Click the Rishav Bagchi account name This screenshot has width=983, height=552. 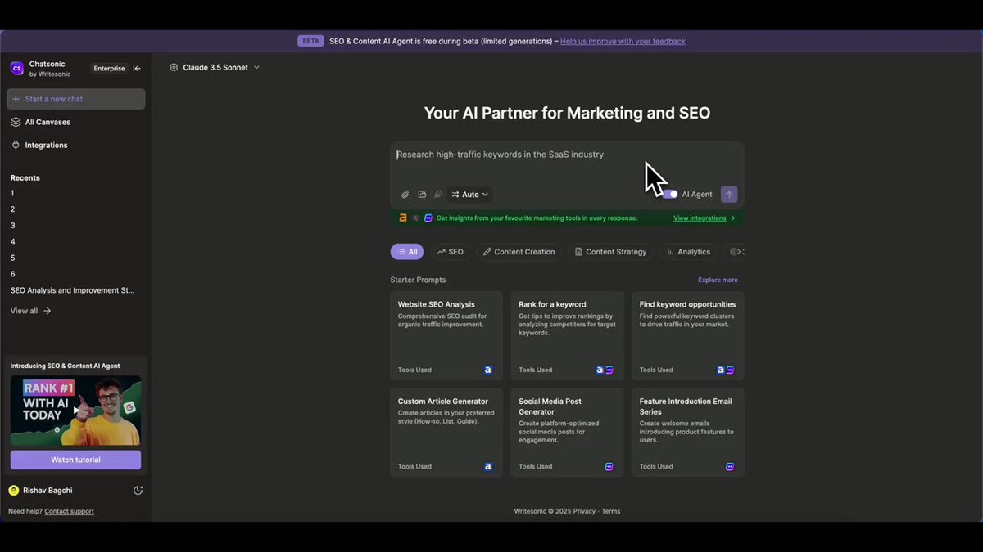pyautogui.click(x=48, y=491)
